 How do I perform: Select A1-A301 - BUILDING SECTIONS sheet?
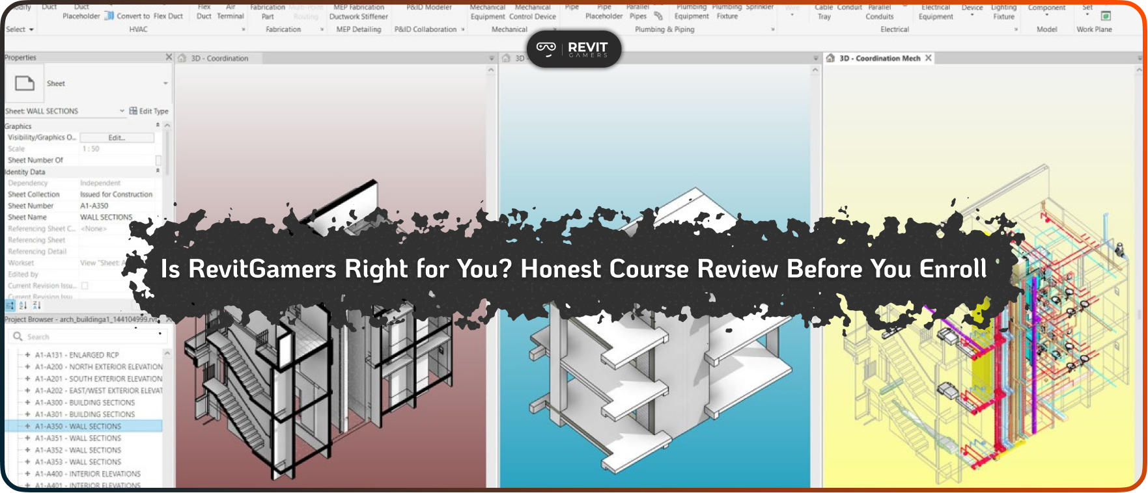coord(85,414)
